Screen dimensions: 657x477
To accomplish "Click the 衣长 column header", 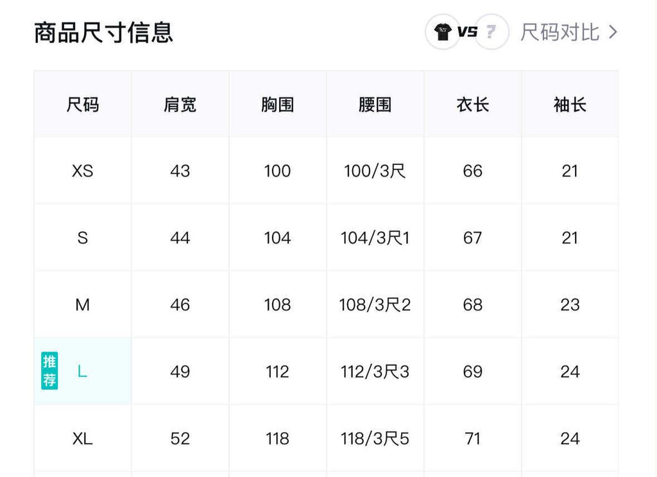I will tap(473, 105).
